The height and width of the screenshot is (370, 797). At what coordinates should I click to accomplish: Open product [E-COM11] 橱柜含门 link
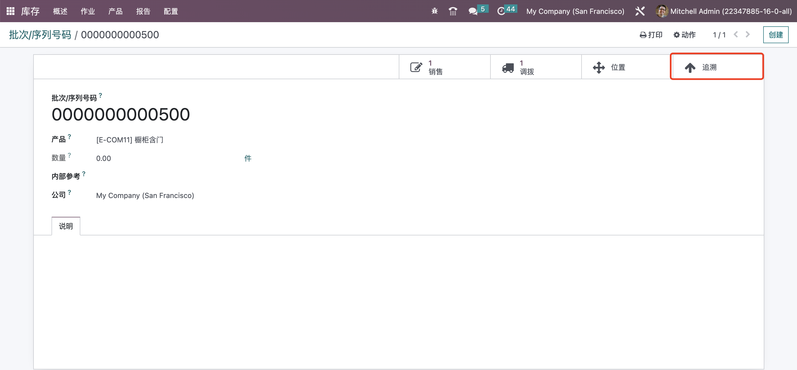130,140
